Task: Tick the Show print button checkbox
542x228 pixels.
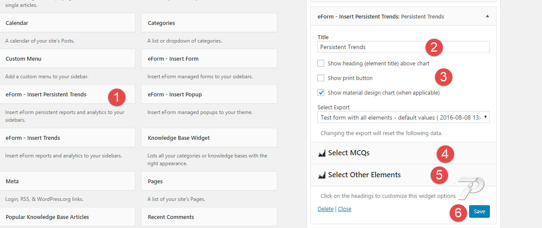Action: pyautogui.click(x=321, y=78)
